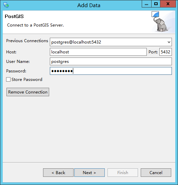Click the User Name field with postgres

click(x=111, y=61)
